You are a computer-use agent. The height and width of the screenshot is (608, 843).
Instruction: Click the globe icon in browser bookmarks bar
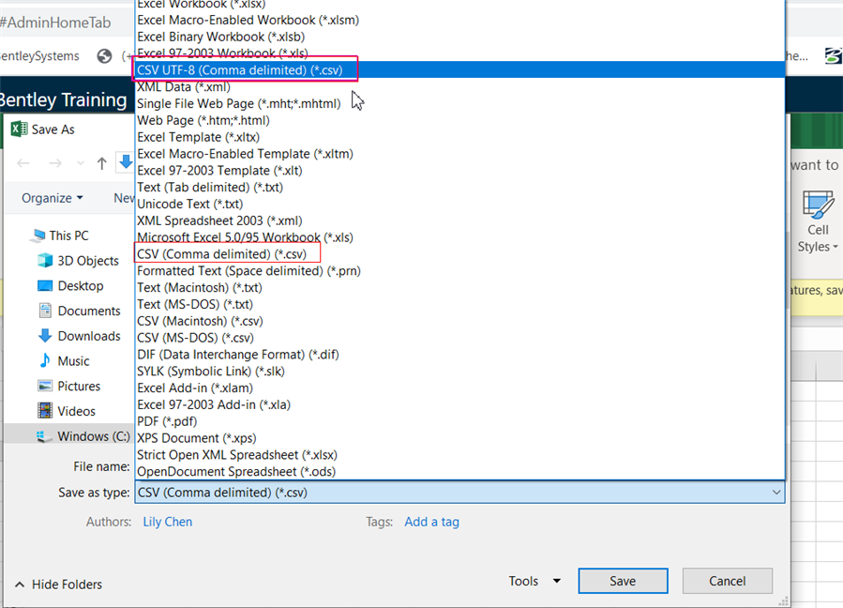[x=104, y=56]
